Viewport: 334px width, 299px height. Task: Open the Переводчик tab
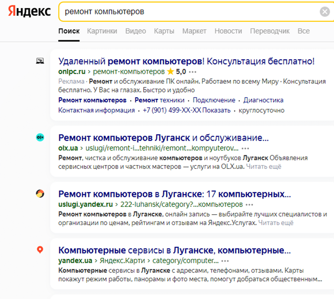pos(270,31)
